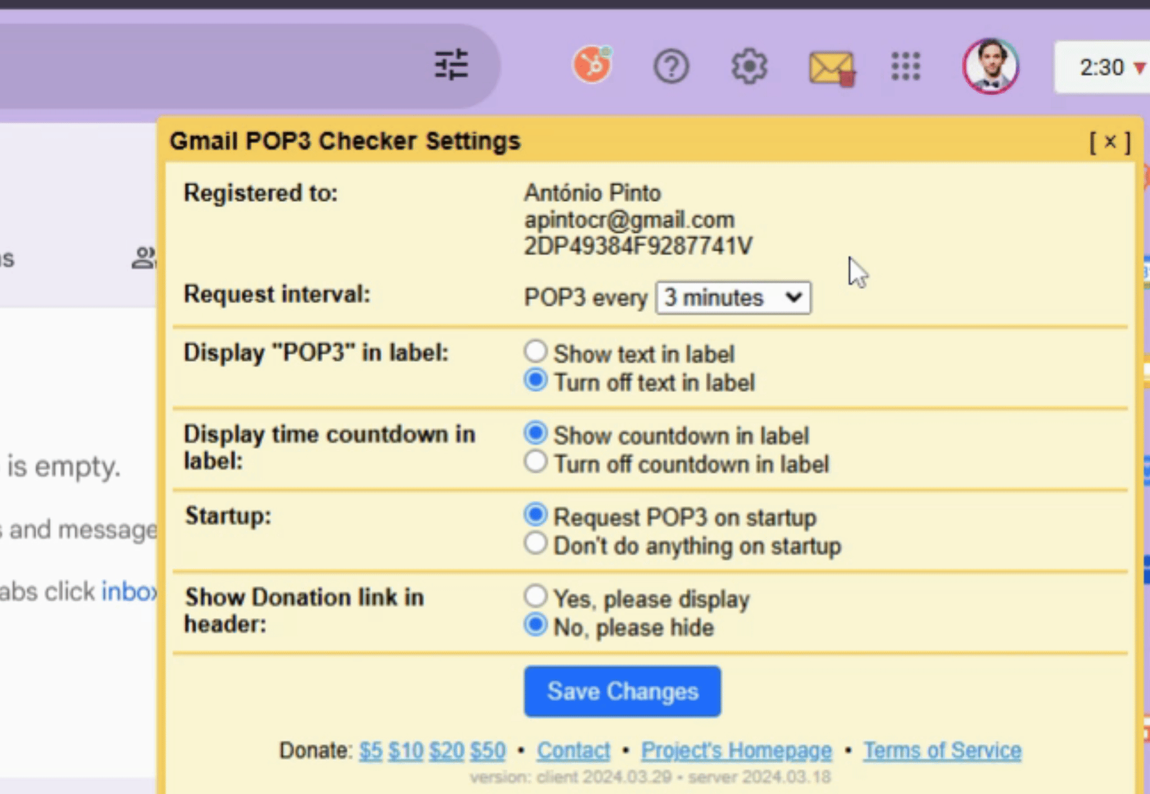Open the Gmail help question mark icon

tap(671, 67)
